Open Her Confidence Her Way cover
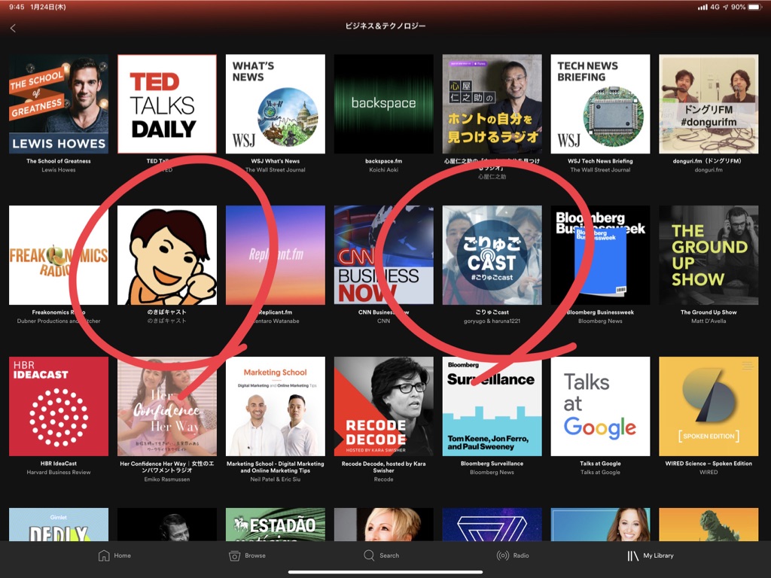 [167, 406]
